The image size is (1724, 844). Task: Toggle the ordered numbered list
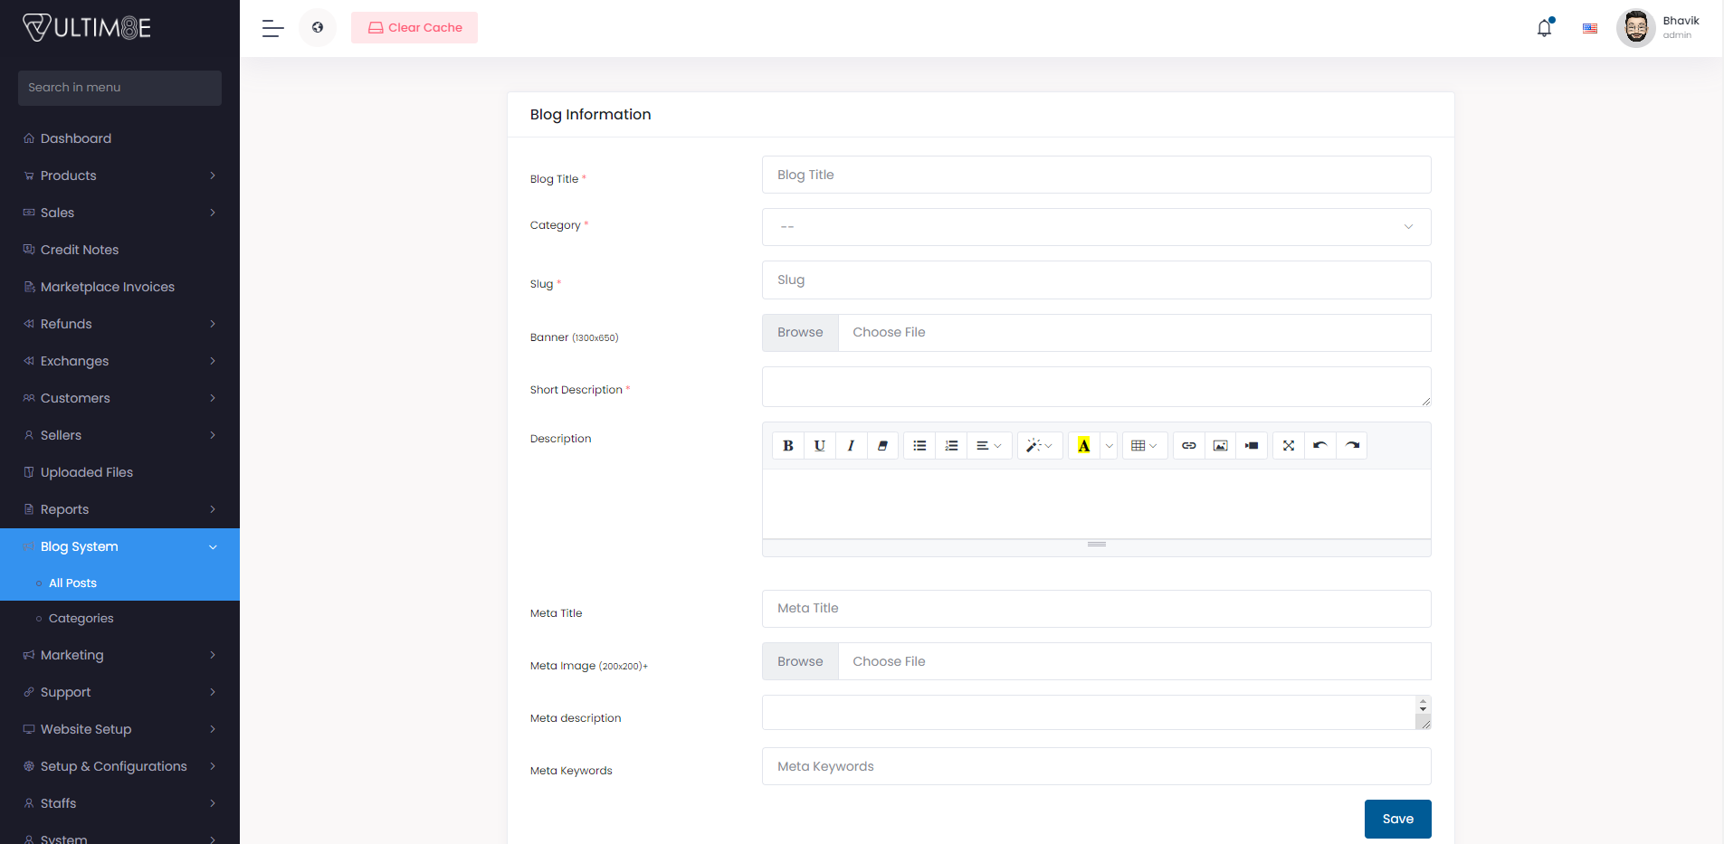(x=951, y=446)
